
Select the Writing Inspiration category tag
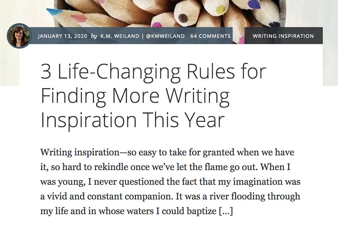(283, 36)
